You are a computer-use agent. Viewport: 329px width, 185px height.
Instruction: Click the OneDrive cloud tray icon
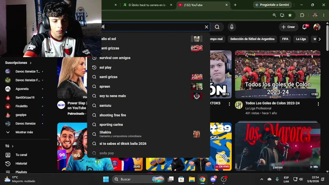tap(269, 179)
